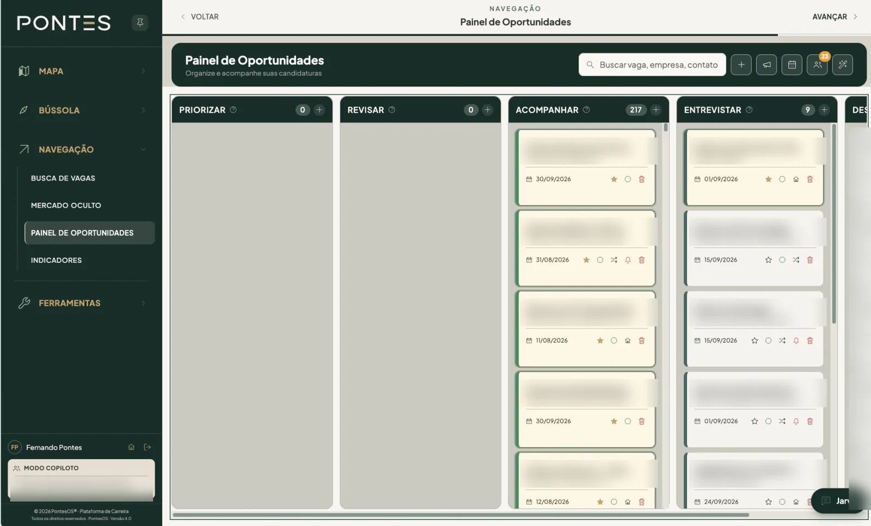Click the bell reminder on the 31/08/2026 card

[x=628, y=260]
